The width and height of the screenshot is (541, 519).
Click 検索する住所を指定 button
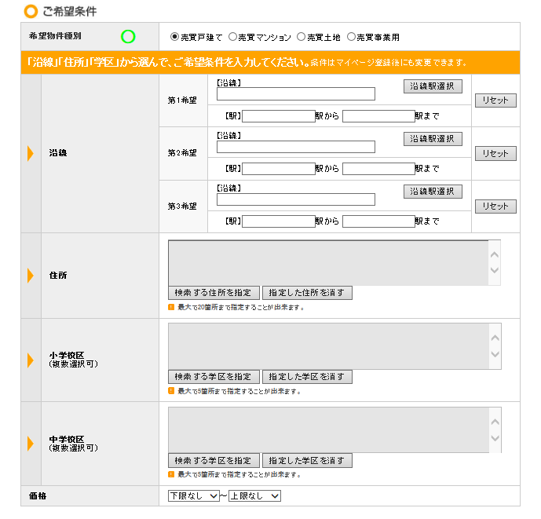[x=214, y=293]
